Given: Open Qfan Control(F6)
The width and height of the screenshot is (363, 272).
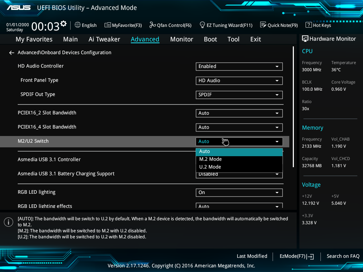Looking at the screenshot, I should [x=171, y=25].
